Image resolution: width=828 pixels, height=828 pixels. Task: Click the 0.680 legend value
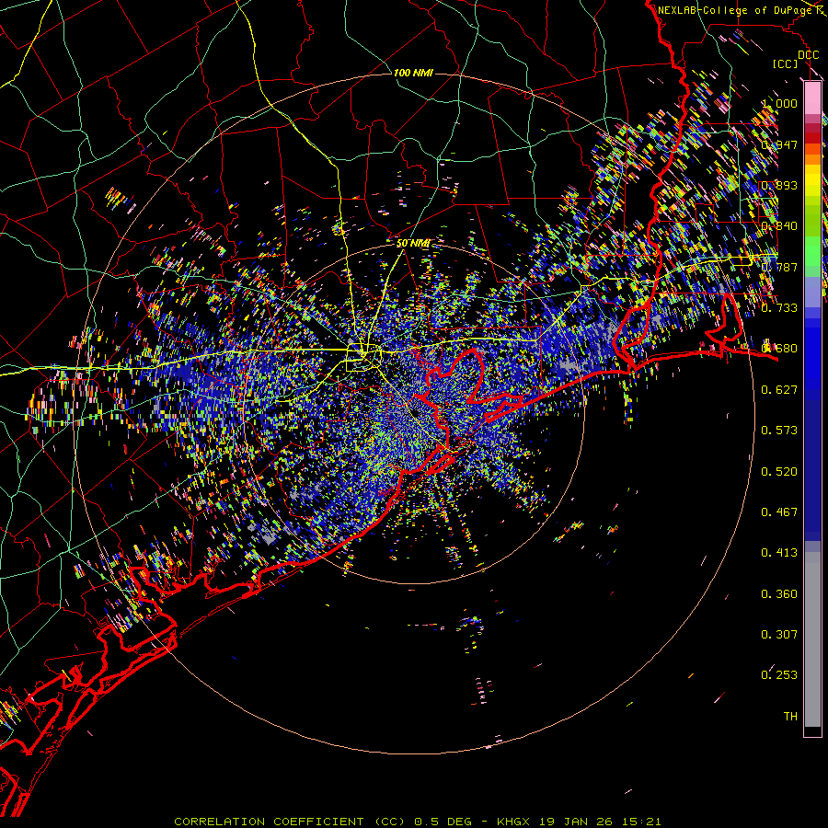[x=779, y=349]
